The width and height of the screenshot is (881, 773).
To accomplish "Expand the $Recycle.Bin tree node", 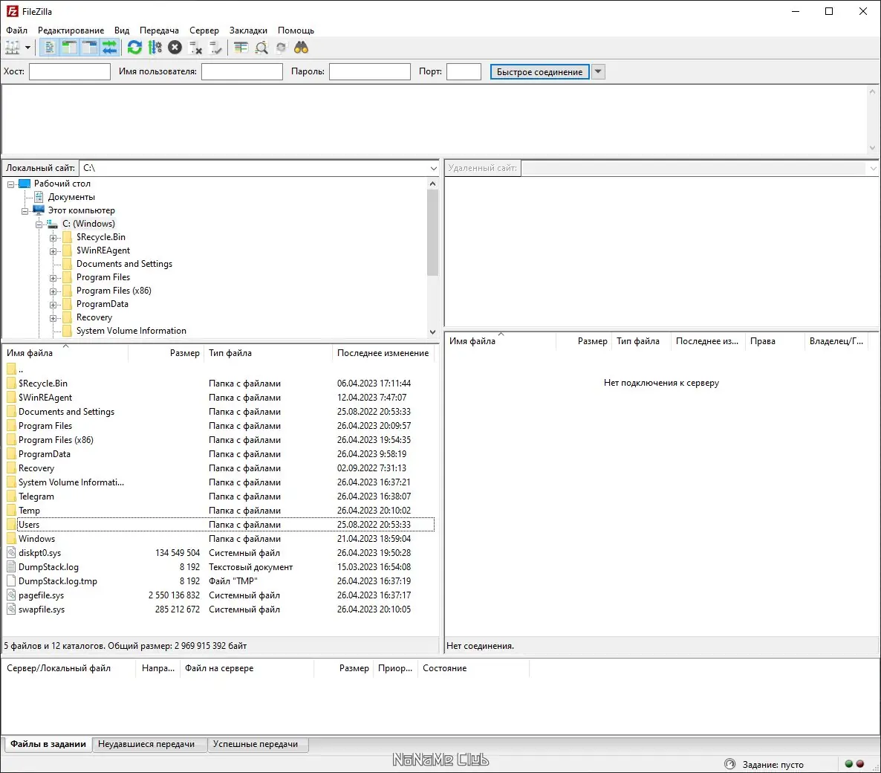I will [53, 238].
